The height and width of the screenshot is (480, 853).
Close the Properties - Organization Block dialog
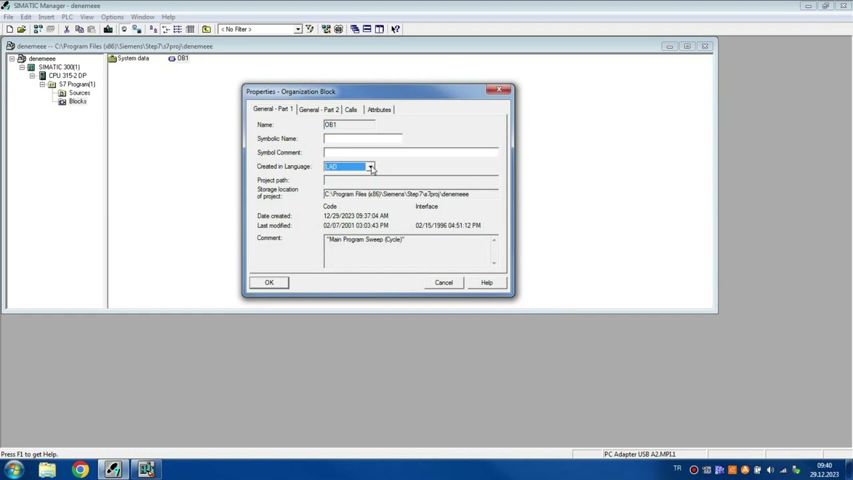click(x=498, y=89)
